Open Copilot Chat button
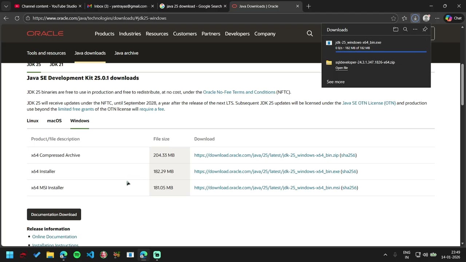 [454, 18]
